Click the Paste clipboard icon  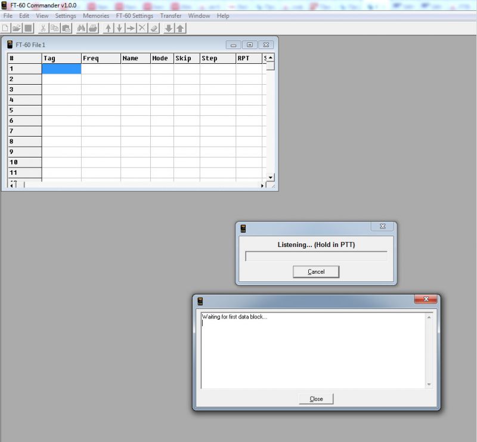click(66, 28)
